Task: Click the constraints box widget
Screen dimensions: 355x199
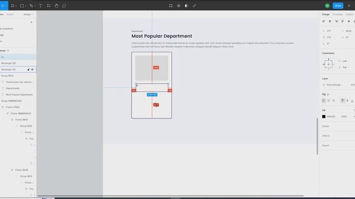Action: pos(328,64)
